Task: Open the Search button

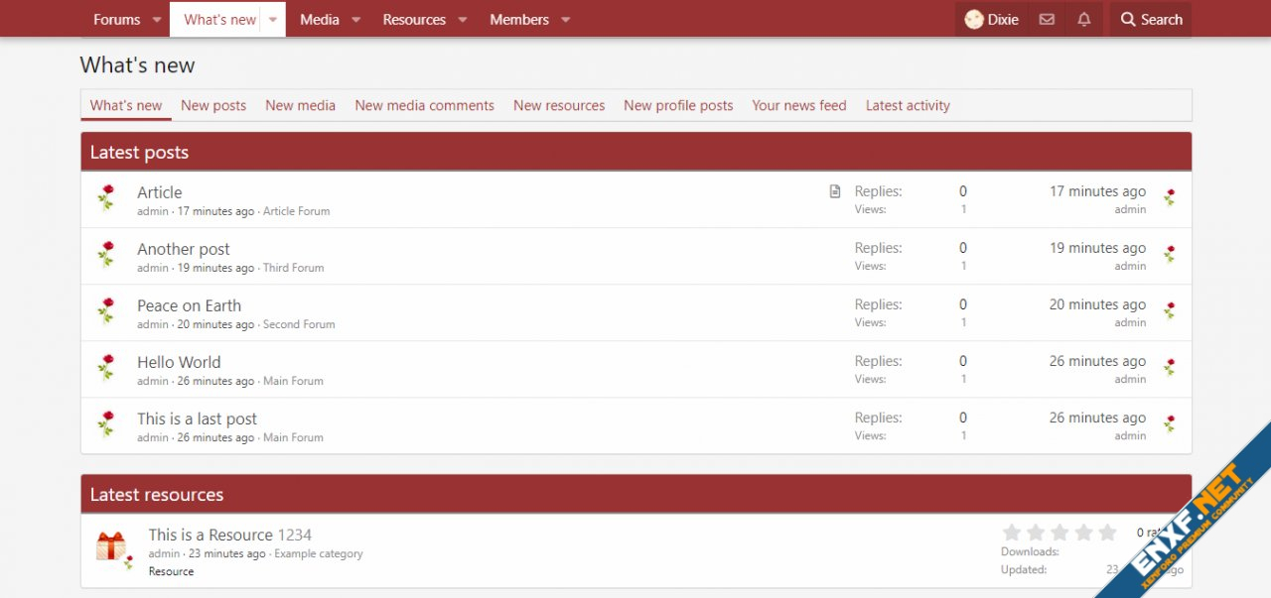Action: pos(1151,20)
